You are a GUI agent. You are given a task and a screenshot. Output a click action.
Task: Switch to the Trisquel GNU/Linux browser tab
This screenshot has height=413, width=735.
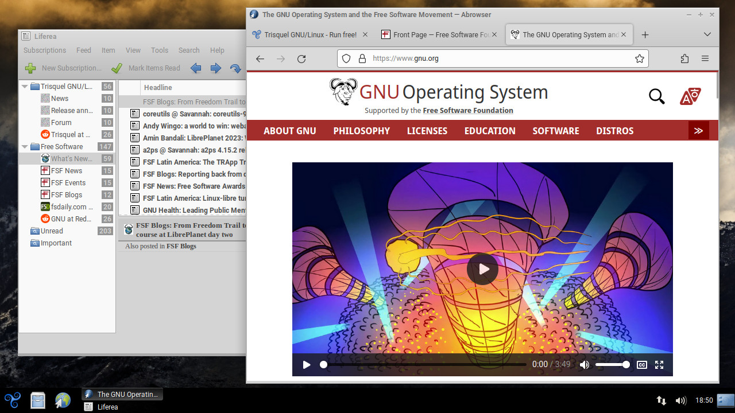pyautogui.click(x=310, y=34)
